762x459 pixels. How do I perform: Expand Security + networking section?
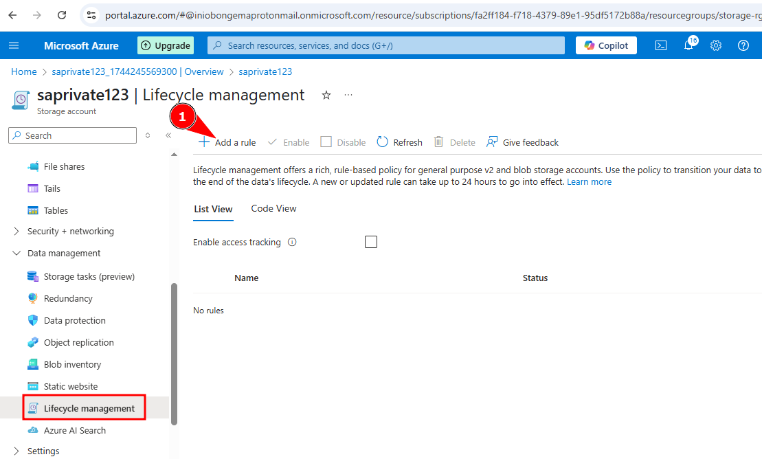tap(16, 232)
